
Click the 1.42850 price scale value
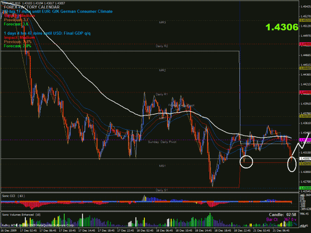[x=306, y=172]
